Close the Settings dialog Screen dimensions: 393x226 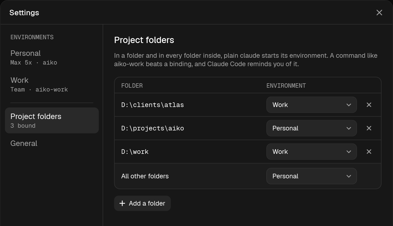click(x=379, y=13)
